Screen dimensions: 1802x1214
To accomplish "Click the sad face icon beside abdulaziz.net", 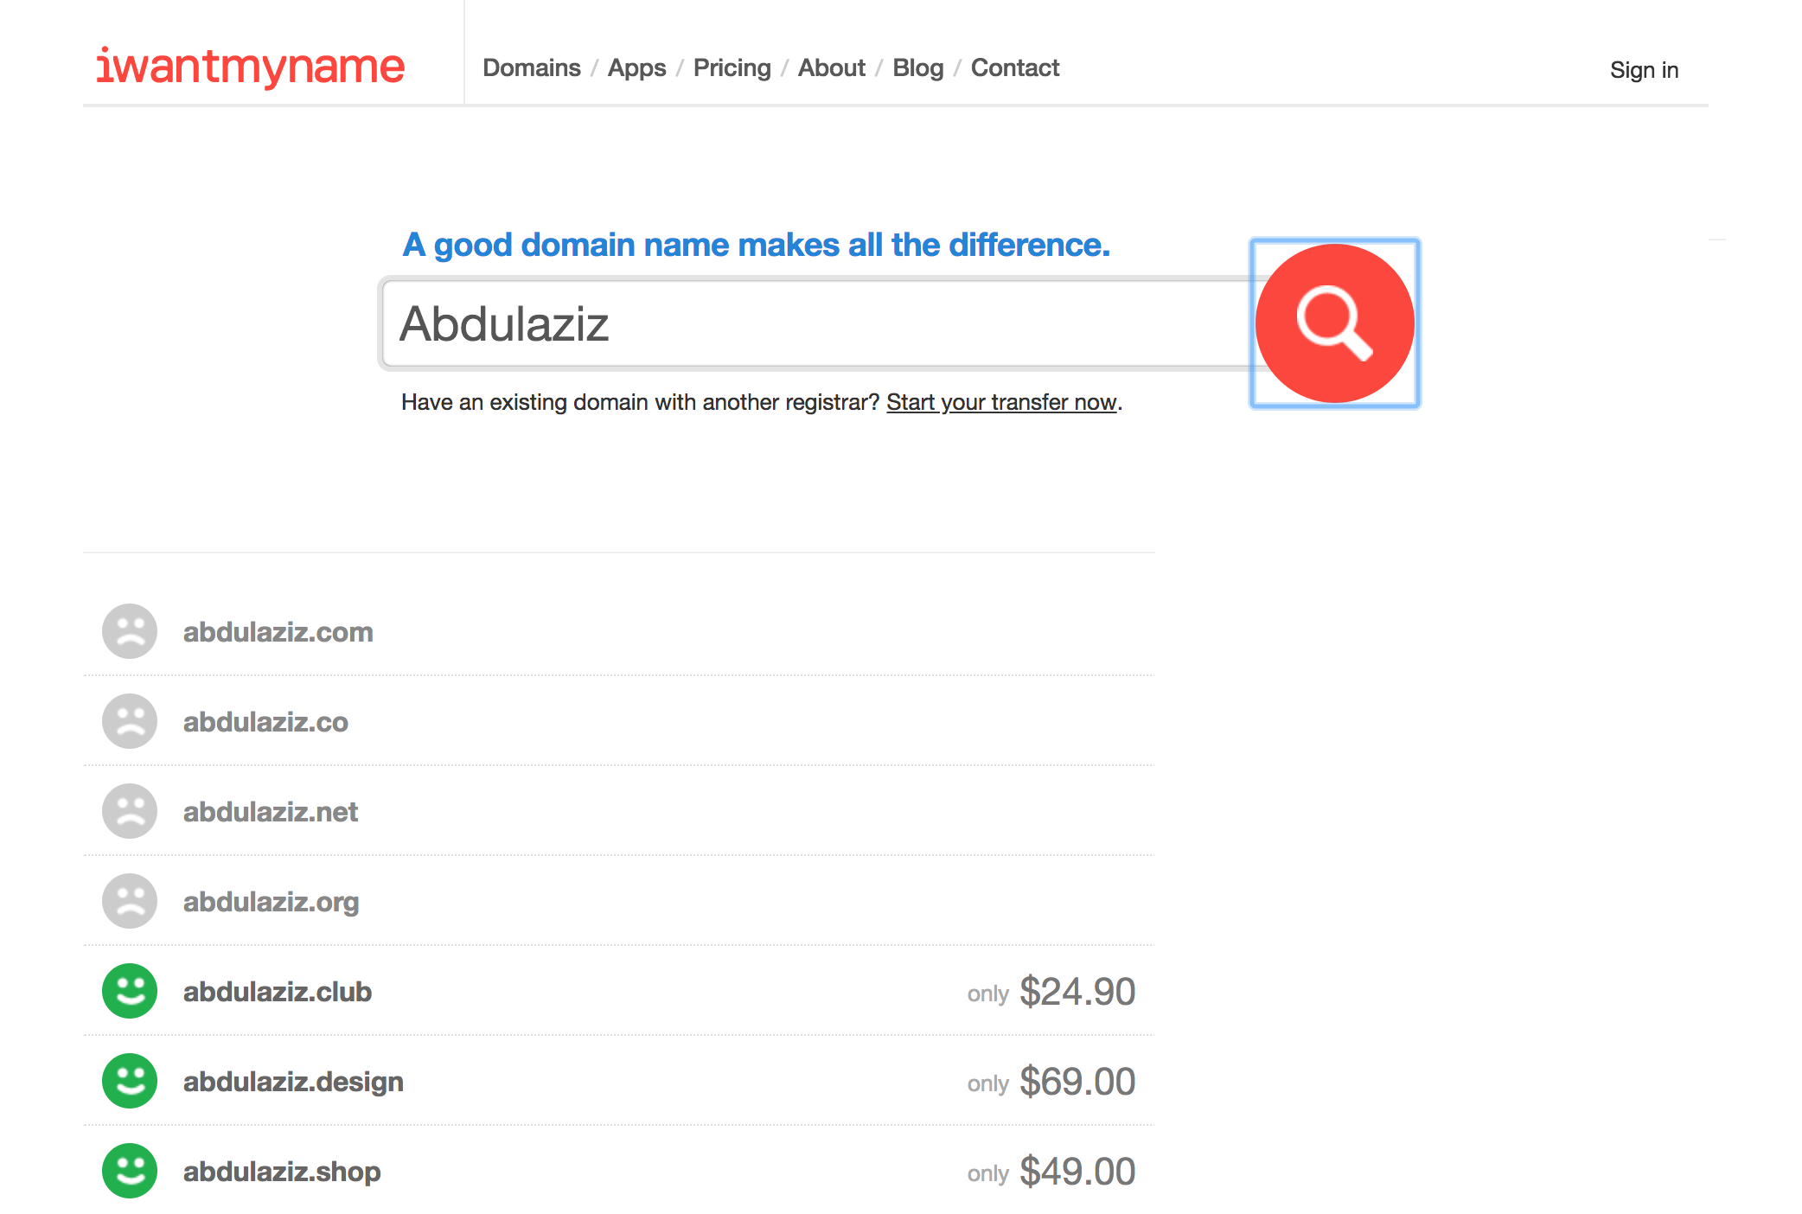I will (130, 811).
